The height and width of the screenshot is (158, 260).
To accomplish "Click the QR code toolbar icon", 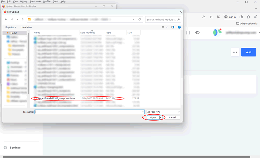I will click(x=218, y=17).
